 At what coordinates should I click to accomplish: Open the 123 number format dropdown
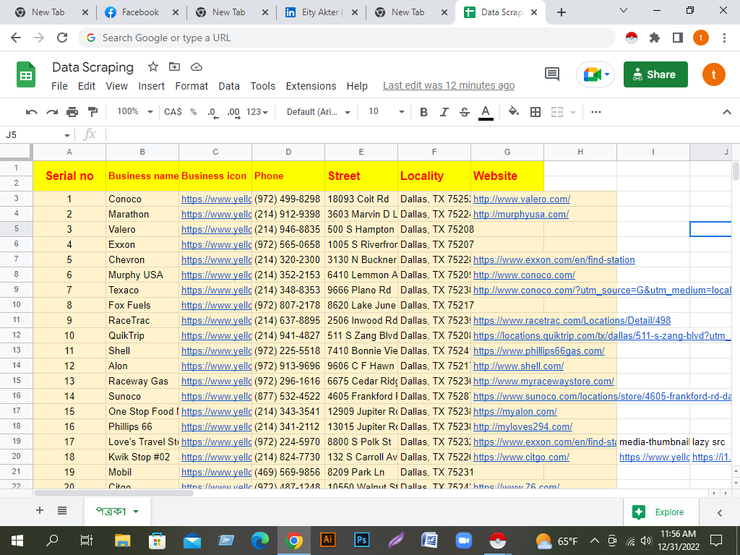pyautogui.click(x=257, y=112)
